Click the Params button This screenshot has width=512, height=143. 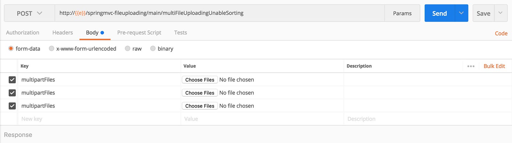(x=402, y=13)
